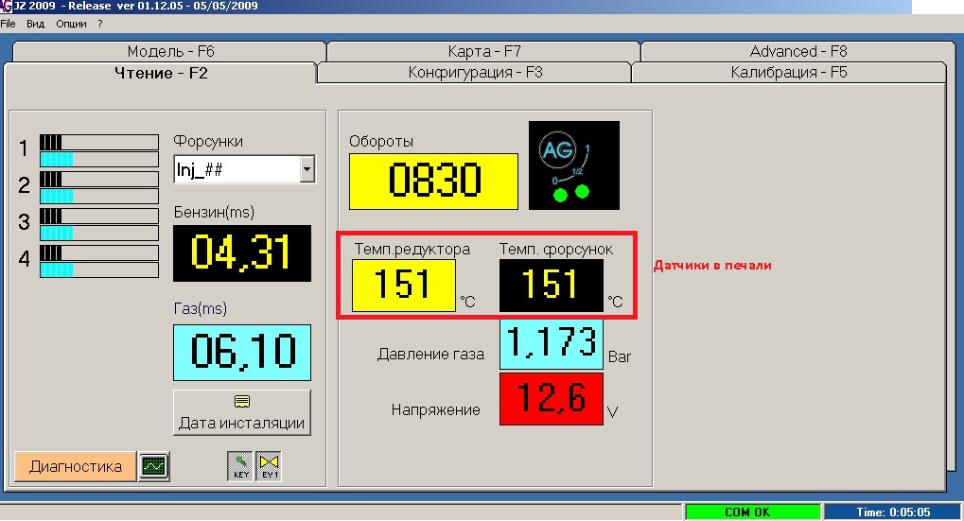Expand the Форсунки Inj_## dropdown arrow
964x521 pixels.
[x=306, y=170]
